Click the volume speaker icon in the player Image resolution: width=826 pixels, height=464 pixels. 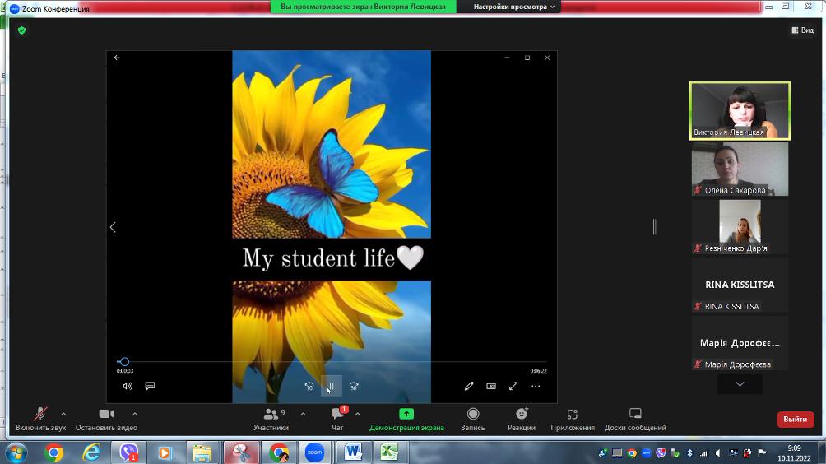128,386
